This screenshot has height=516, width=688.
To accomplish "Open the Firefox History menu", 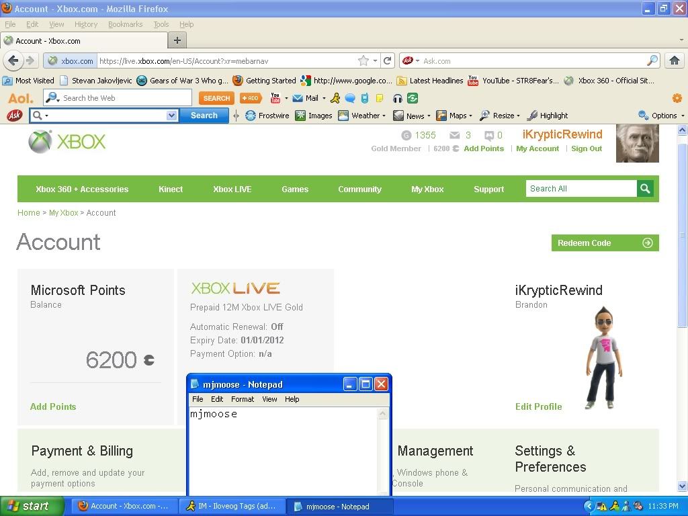I will click(86, 24).
